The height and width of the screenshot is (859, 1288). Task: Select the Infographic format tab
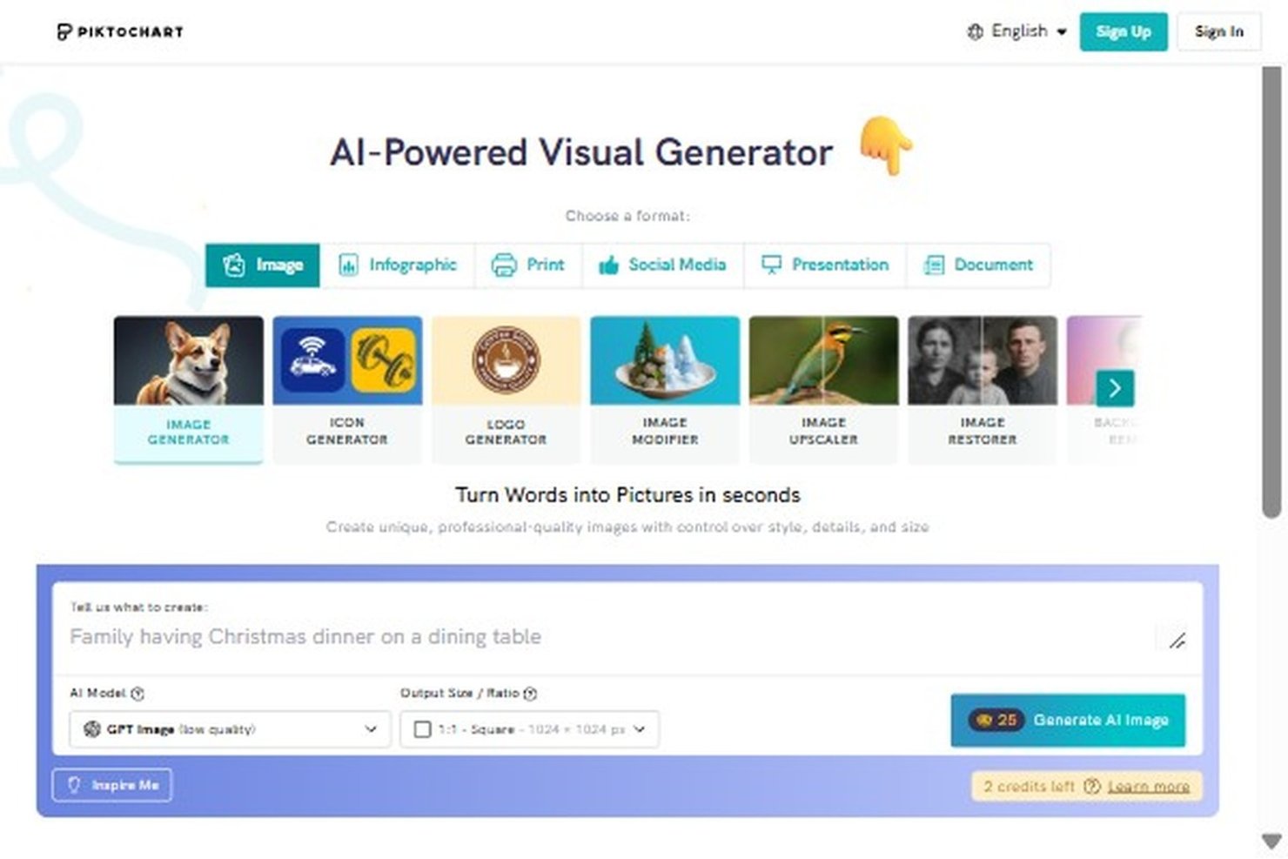[397, 265]
